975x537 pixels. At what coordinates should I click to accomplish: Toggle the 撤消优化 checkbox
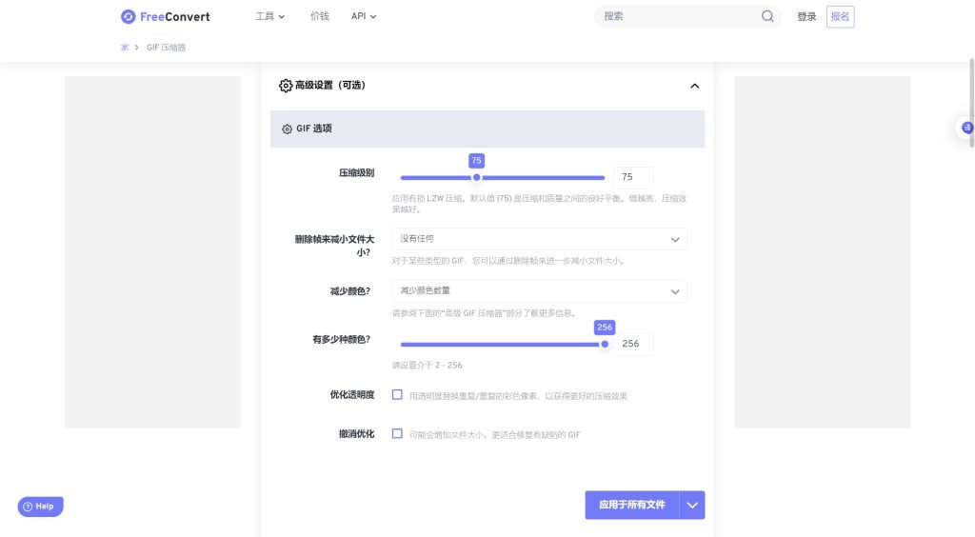point(397,434)
